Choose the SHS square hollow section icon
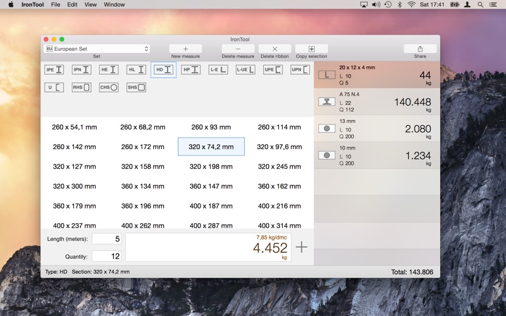This screenshot has height=316, width=506. coord(136,87)
